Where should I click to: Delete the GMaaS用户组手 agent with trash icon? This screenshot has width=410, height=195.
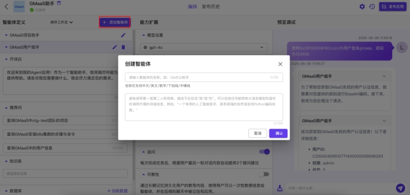pyautogui.click(x=123, y=47)
